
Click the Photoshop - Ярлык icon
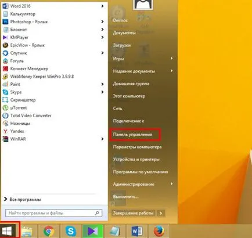[5, 21]
